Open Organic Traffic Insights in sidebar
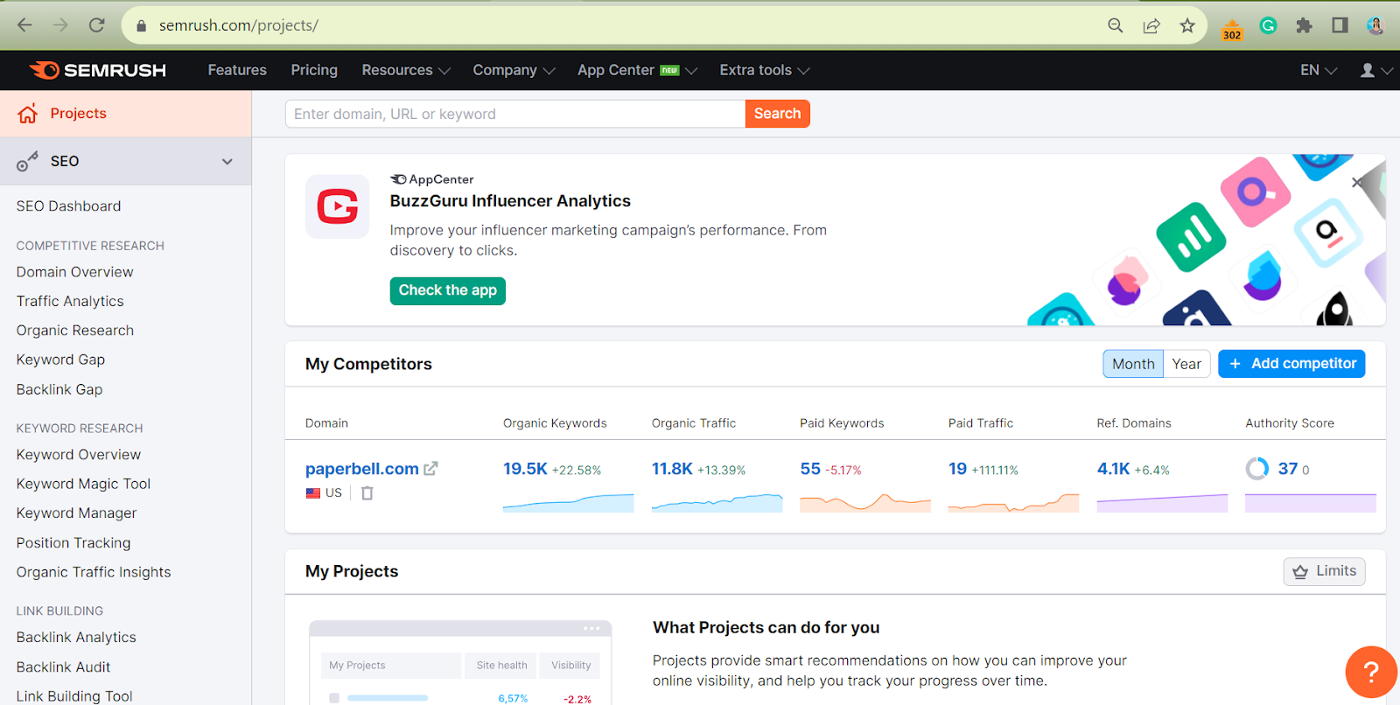 pyautogui.click(x=94, y=572)
